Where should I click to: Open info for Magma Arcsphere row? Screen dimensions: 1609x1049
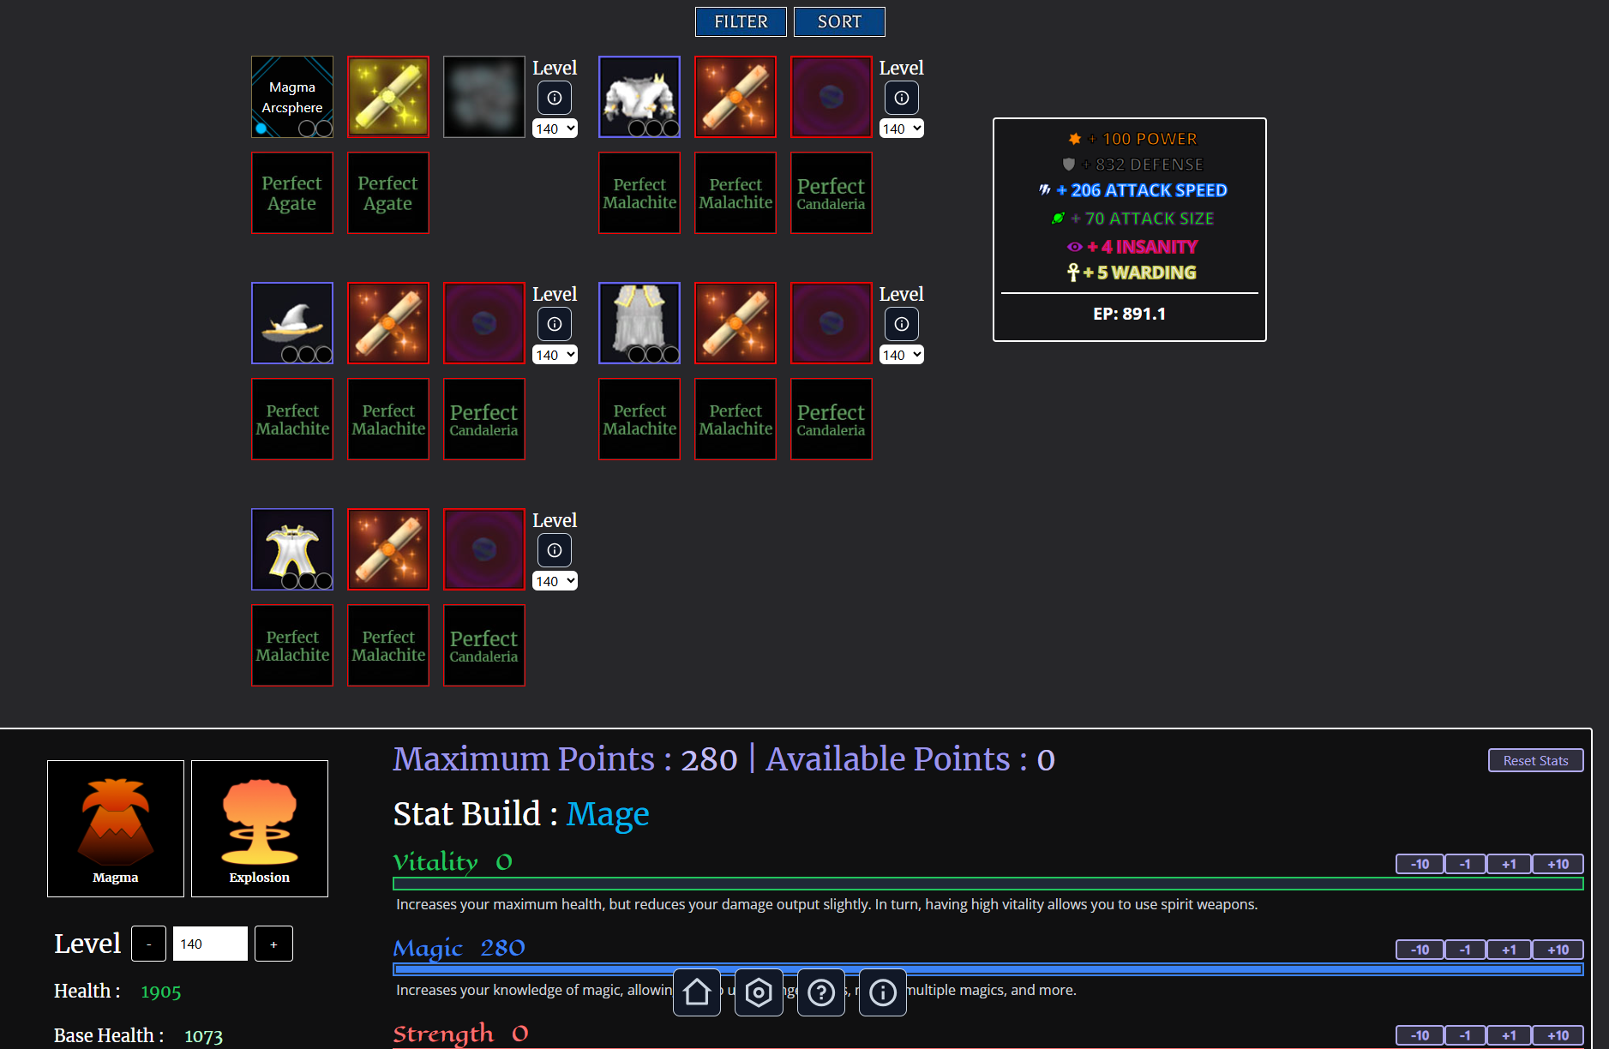(x=555, y=98)
